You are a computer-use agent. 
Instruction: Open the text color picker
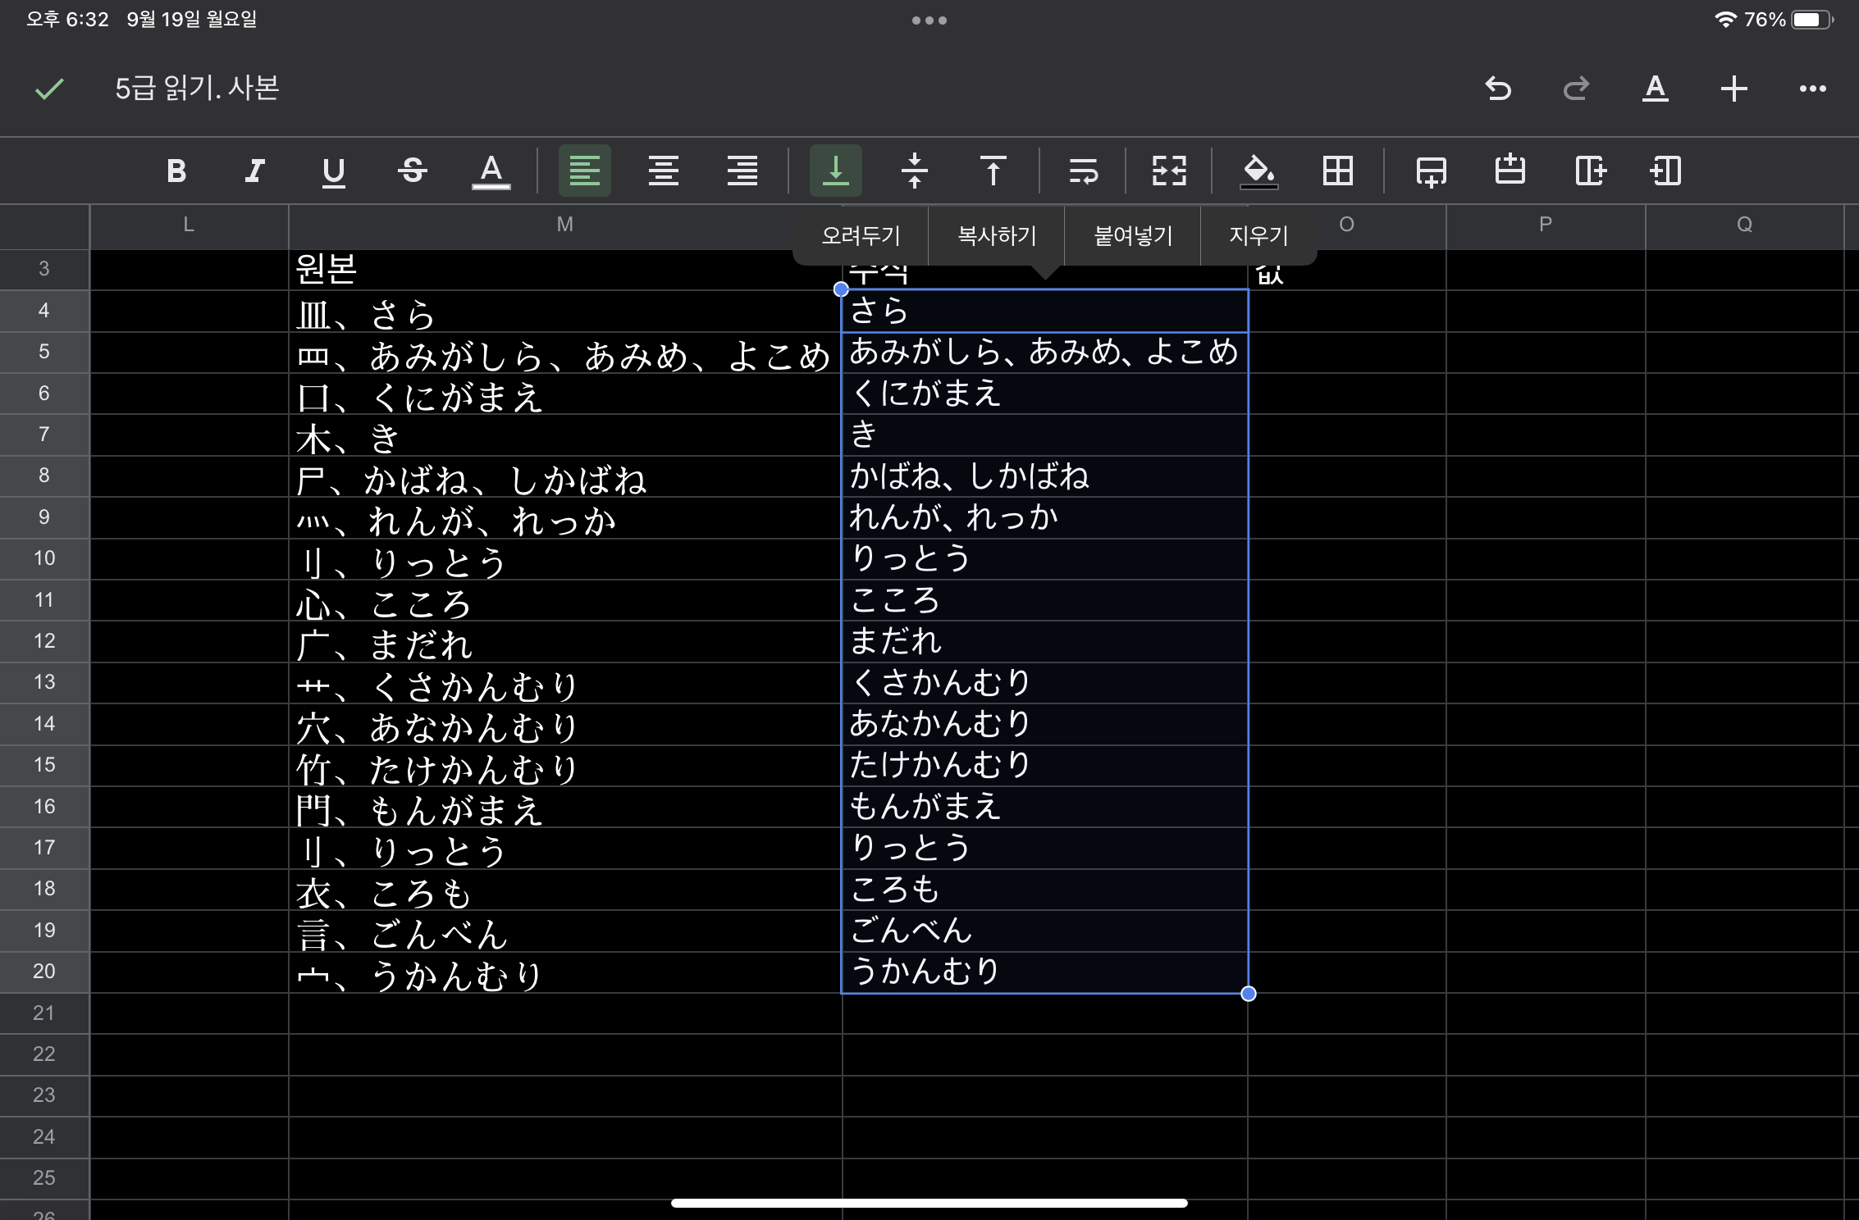pyautogui.click(x=491, y=171)
